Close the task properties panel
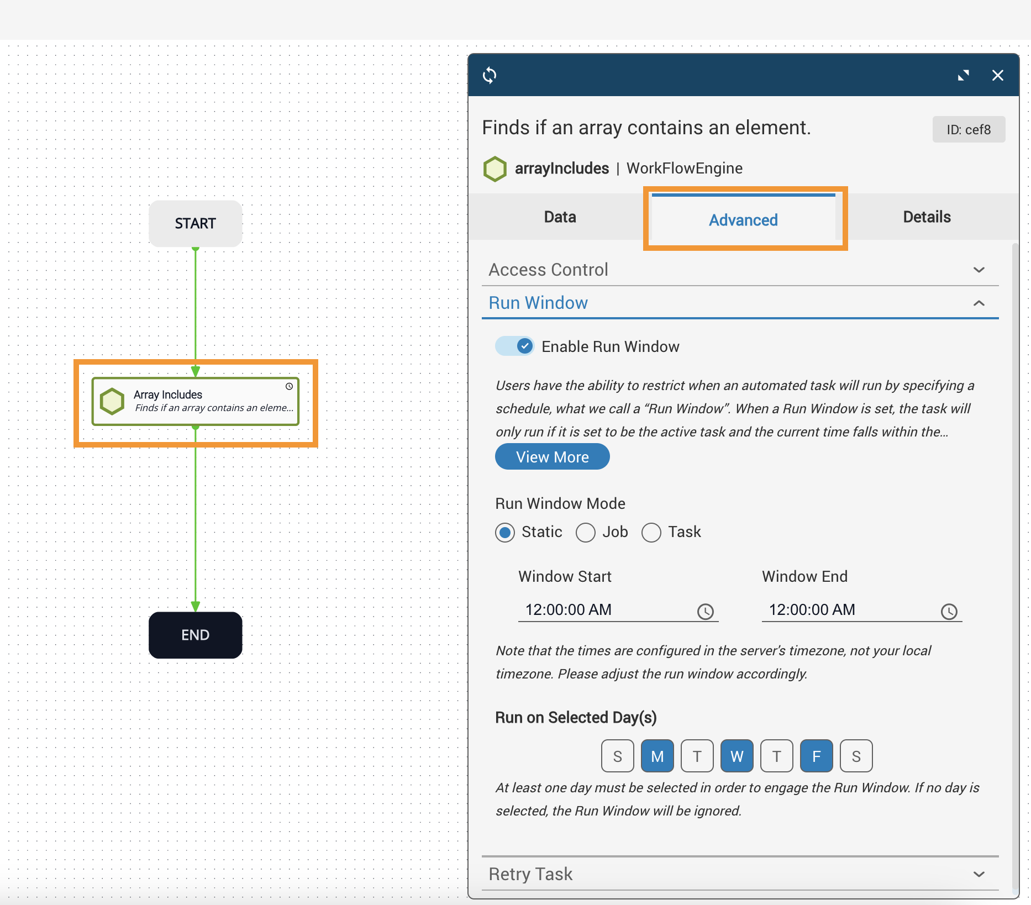 997,75
